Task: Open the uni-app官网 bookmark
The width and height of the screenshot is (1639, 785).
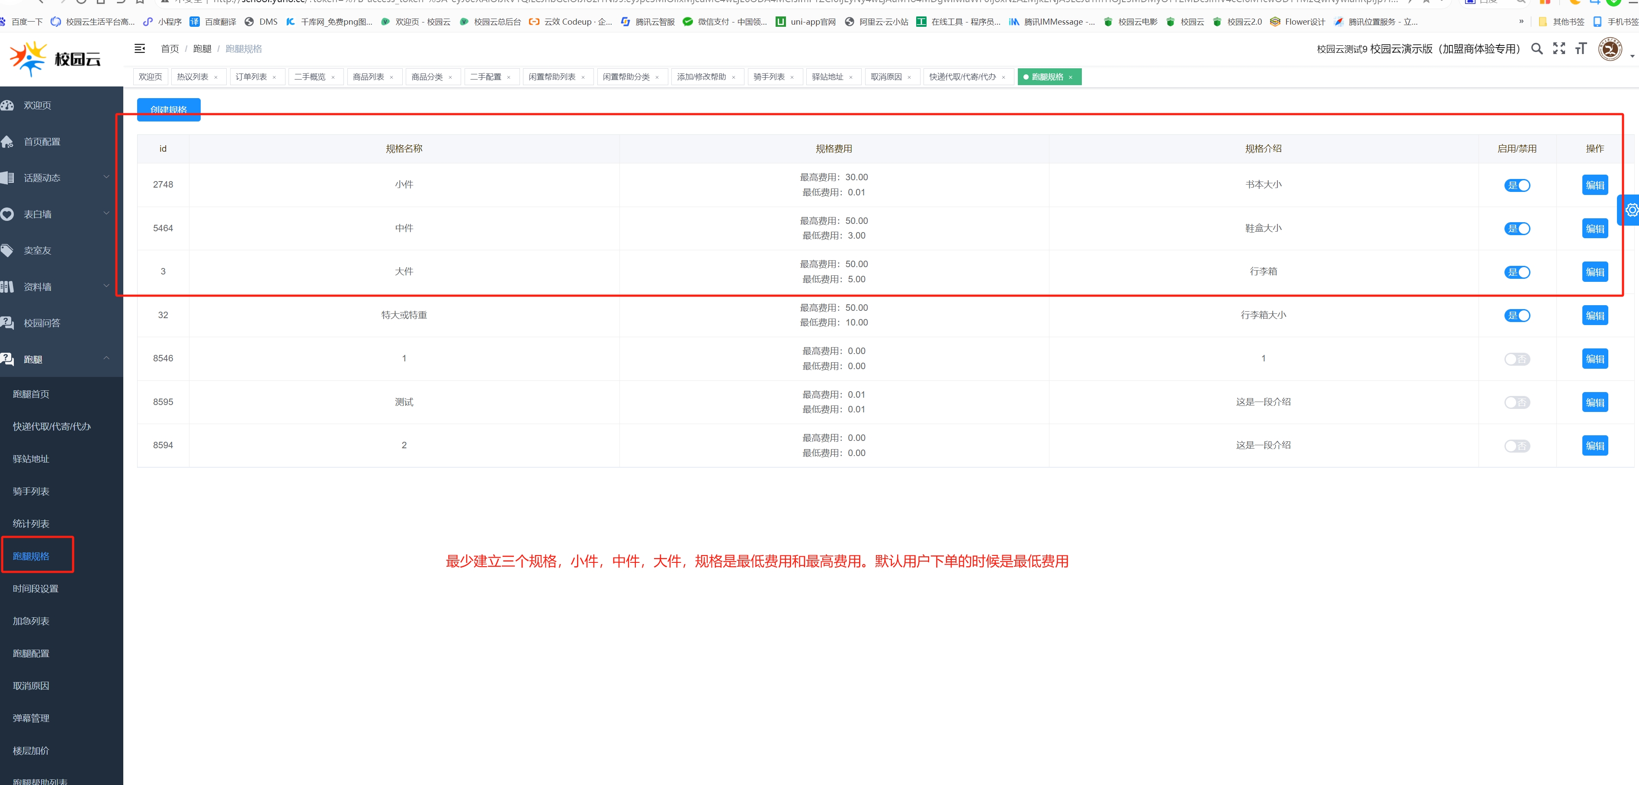Action: (805, 22)
